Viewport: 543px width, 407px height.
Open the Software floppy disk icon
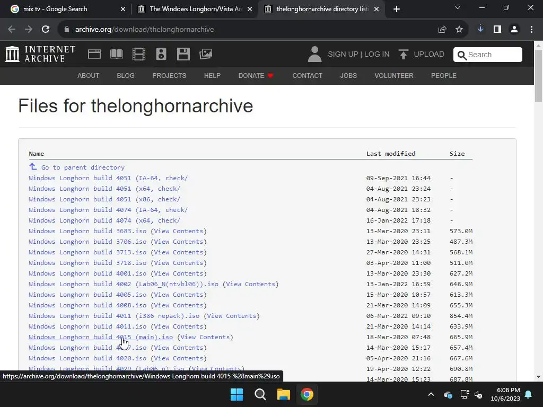click(x=183, y=54)
